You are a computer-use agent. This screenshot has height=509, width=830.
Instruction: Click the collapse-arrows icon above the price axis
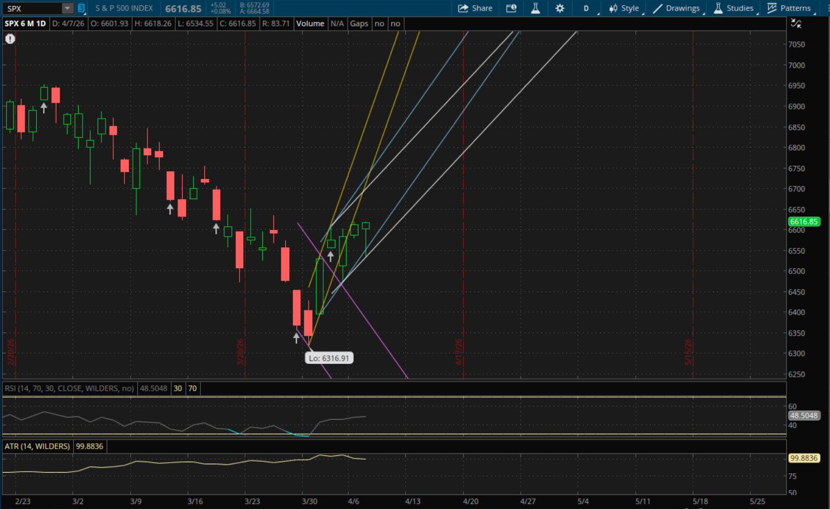[x=796, y=23]
